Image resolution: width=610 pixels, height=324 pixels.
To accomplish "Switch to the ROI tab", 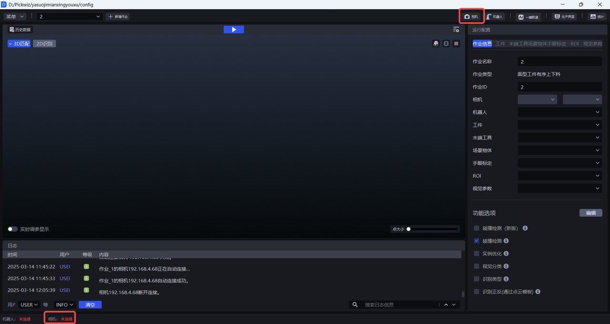I will pos(575,44).
